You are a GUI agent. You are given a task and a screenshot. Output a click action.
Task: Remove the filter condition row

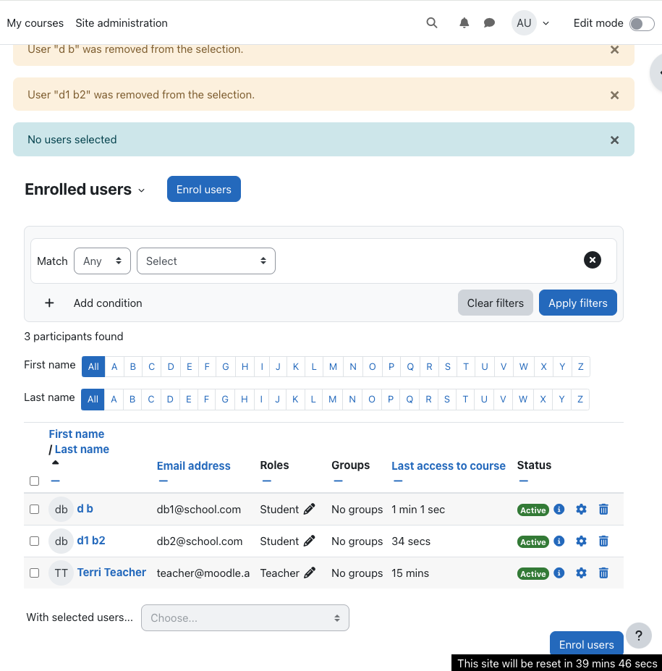(593, 260)
